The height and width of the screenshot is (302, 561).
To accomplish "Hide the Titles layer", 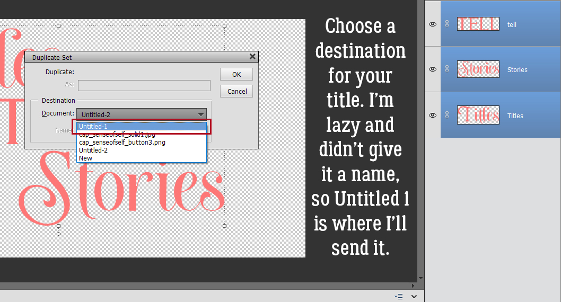I will 433,115.
